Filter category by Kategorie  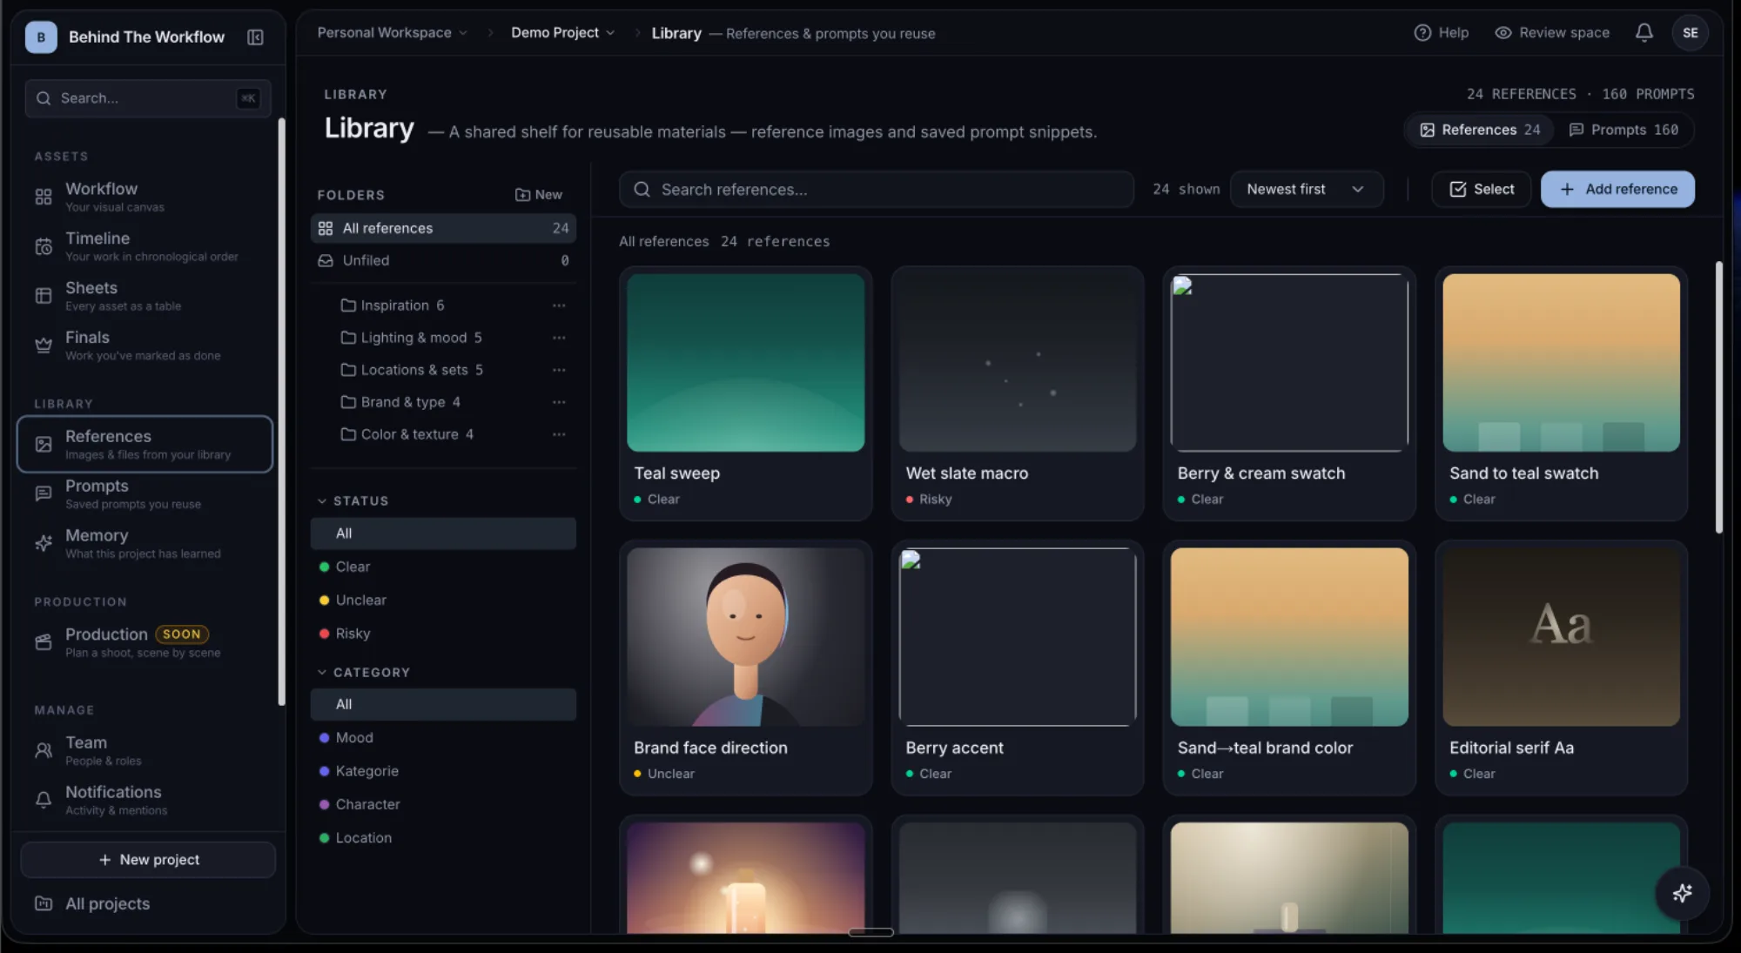pos(443,771)
